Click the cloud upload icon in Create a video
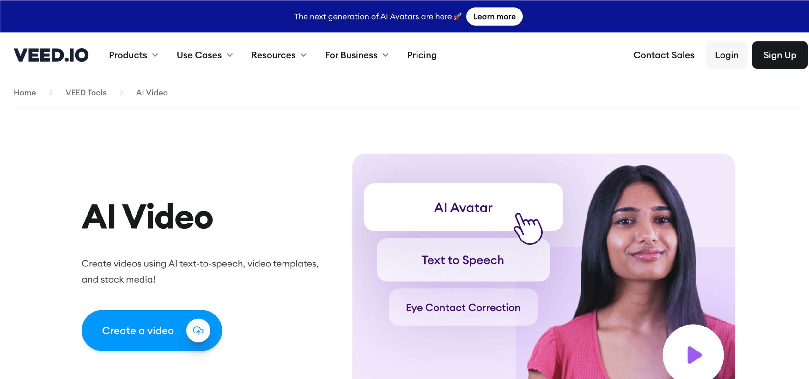 [198, 331]
